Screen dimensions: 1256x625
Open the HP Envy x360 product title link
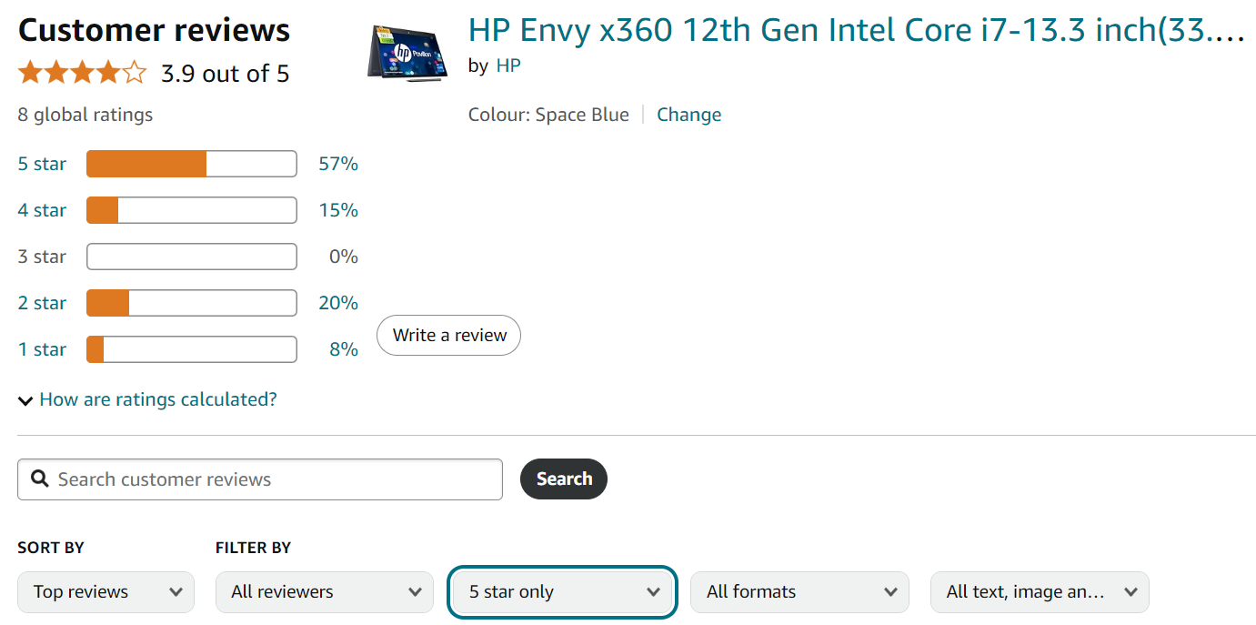click(x=857, y=31)
